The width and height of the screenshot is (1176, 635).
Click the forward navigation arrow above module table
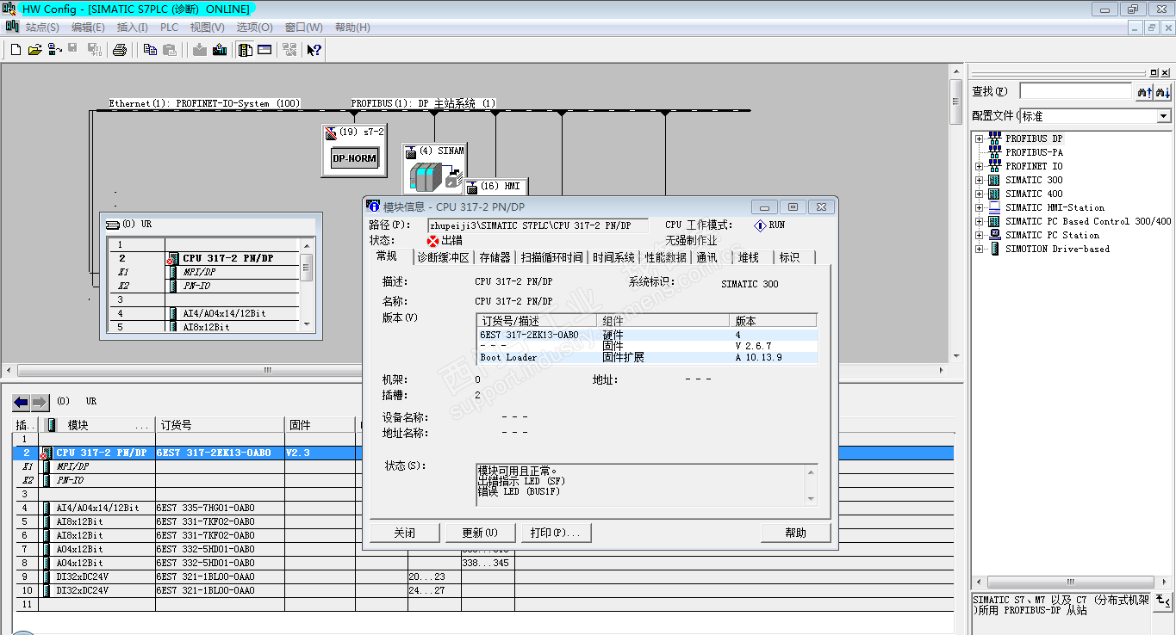click(x=40, y=403)
